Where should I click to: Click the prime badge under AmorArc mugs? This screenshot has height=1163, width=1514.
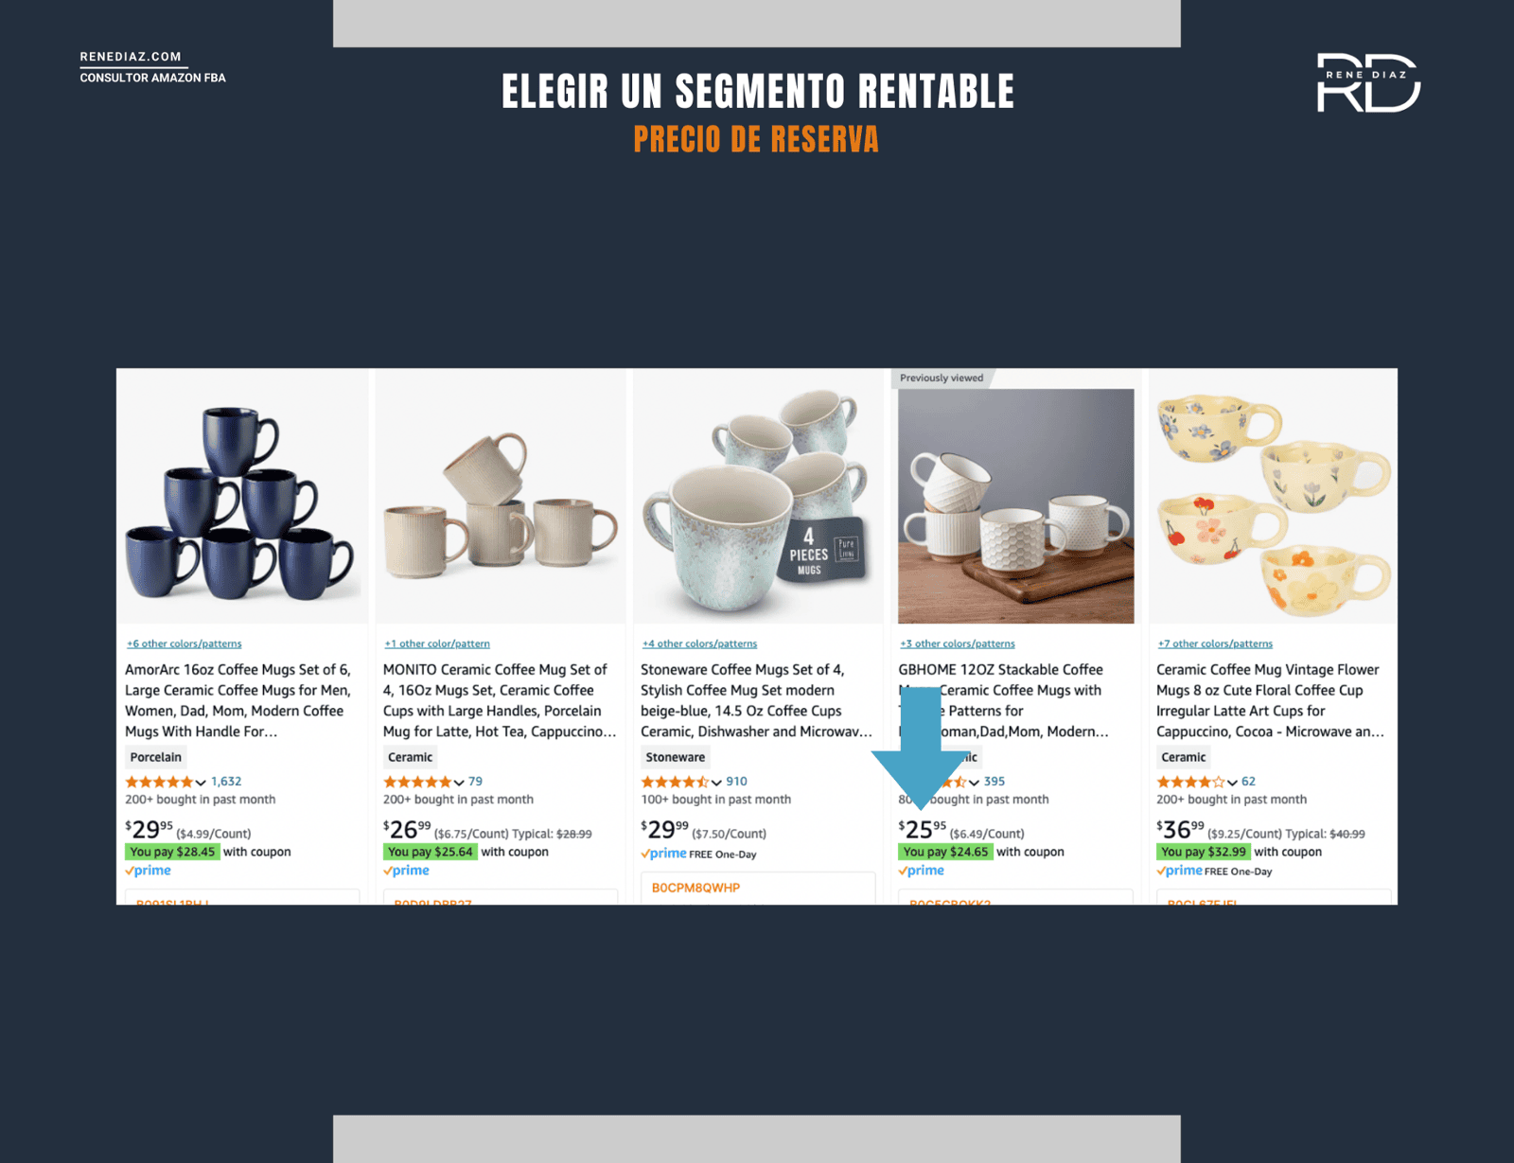pyautogui.click(x=149, y=871)
